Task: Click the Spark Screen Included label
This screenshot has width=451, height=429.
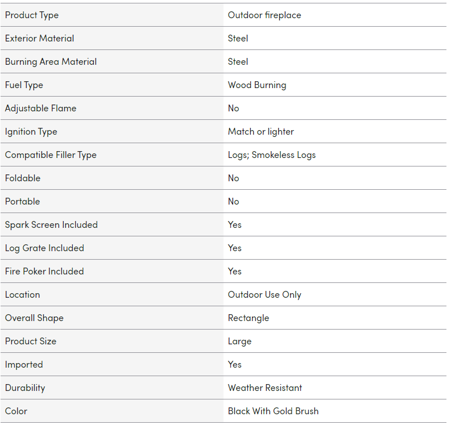Action: 52,225
